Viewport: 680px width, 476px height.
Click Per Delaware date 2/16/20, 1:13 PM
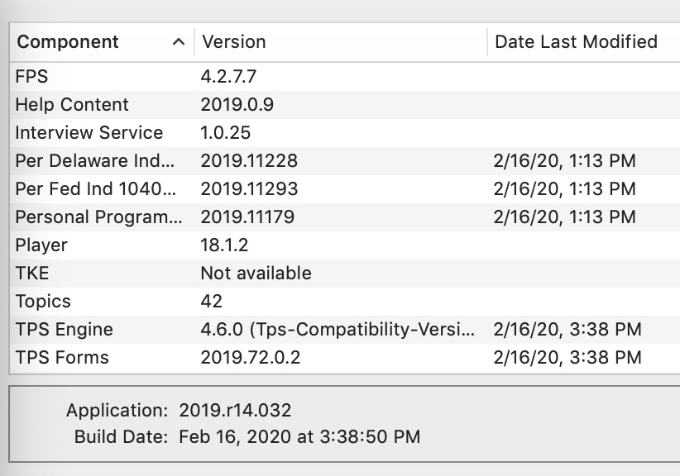[565, 161]
